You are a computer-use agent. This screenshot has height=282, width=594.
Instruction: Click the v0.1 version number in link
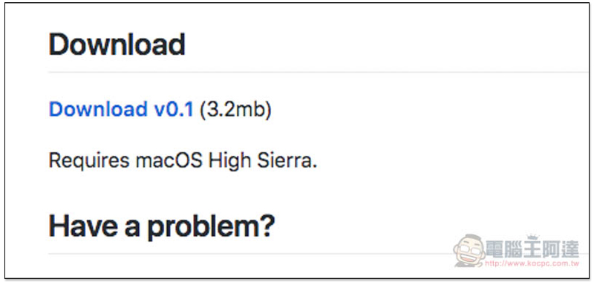(174, 109)
